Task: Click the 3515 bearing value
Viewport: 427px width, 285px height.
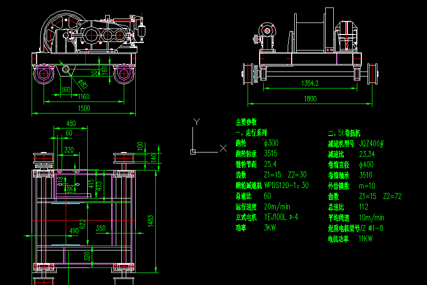Action: point(271,153)
